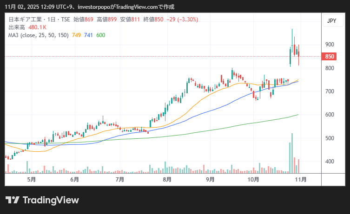350x214 pixels.
Task: Click the 11月 label on time axis
Action: coord(300,179)
